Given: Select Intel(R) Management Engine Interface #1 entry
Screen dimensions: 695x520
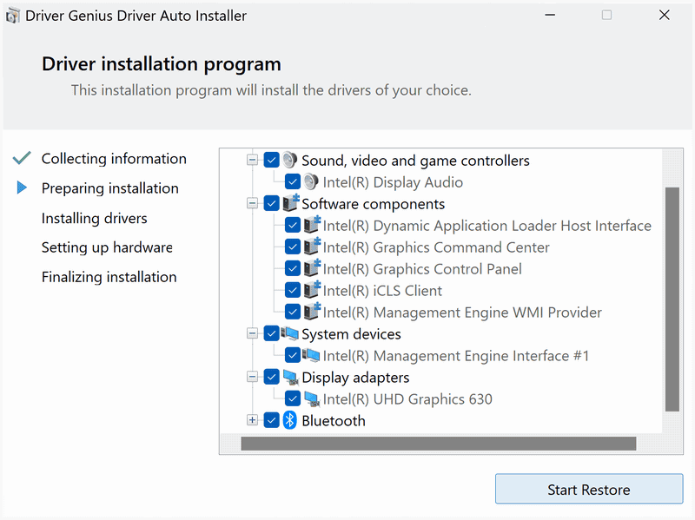Looking at the screenshot, I should (x=456, y=356).
